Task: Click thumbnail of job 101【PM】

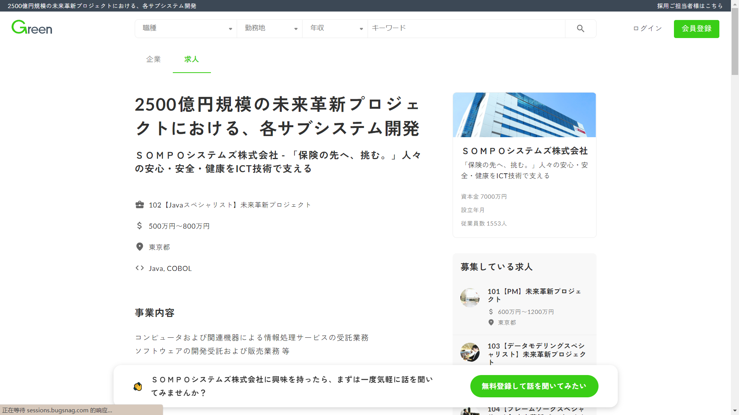Action: tap(470, 298)
